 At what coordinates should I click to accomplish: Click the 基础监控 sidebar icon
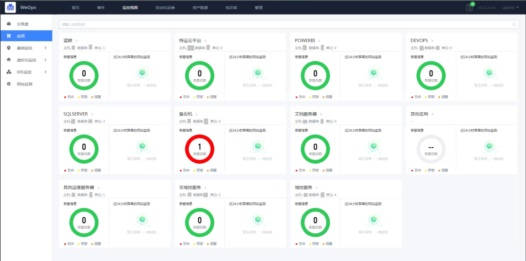click(x=9, y=48)
